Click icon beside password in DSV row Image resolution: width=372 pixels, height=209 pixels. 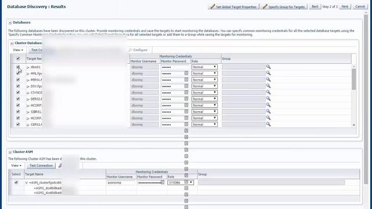coord(186,86)
